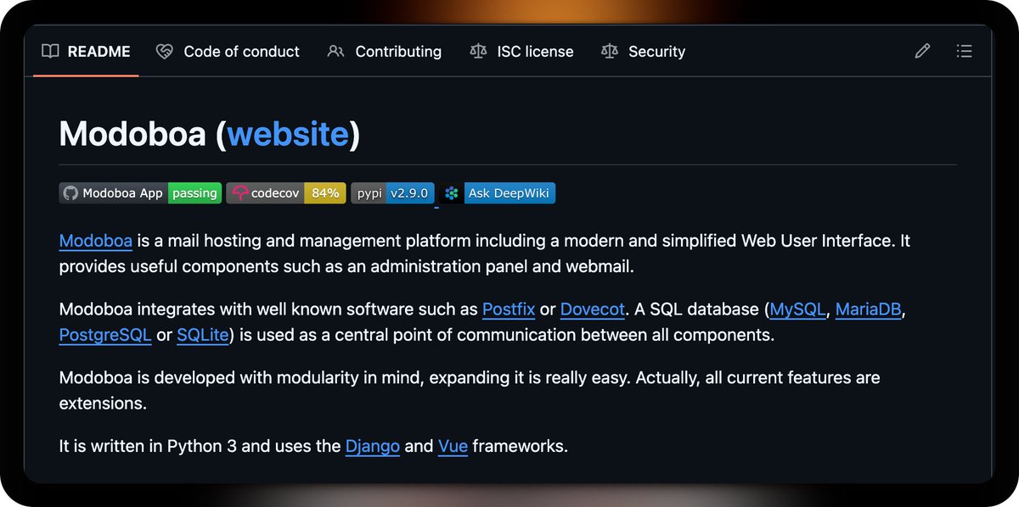Open the Modoboa App passing badge

(x=140, y=193)
